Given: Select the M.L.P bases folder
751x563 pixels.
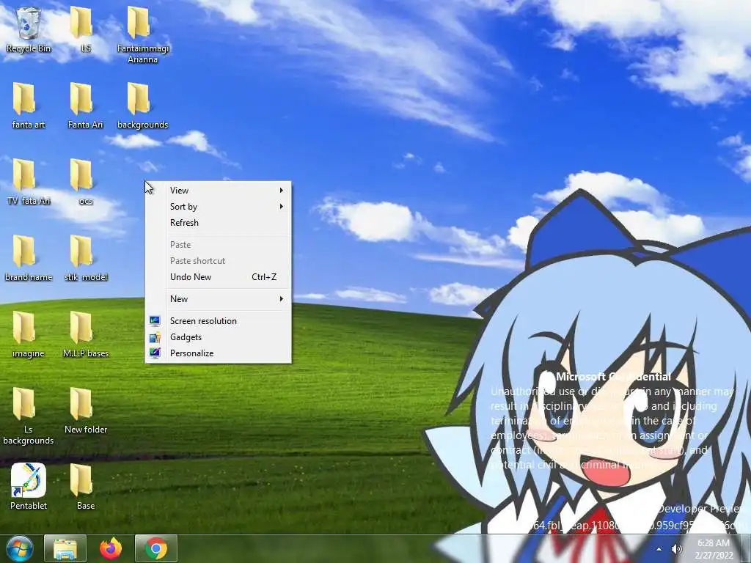Looking at the screenshot, I should point(85,334).
